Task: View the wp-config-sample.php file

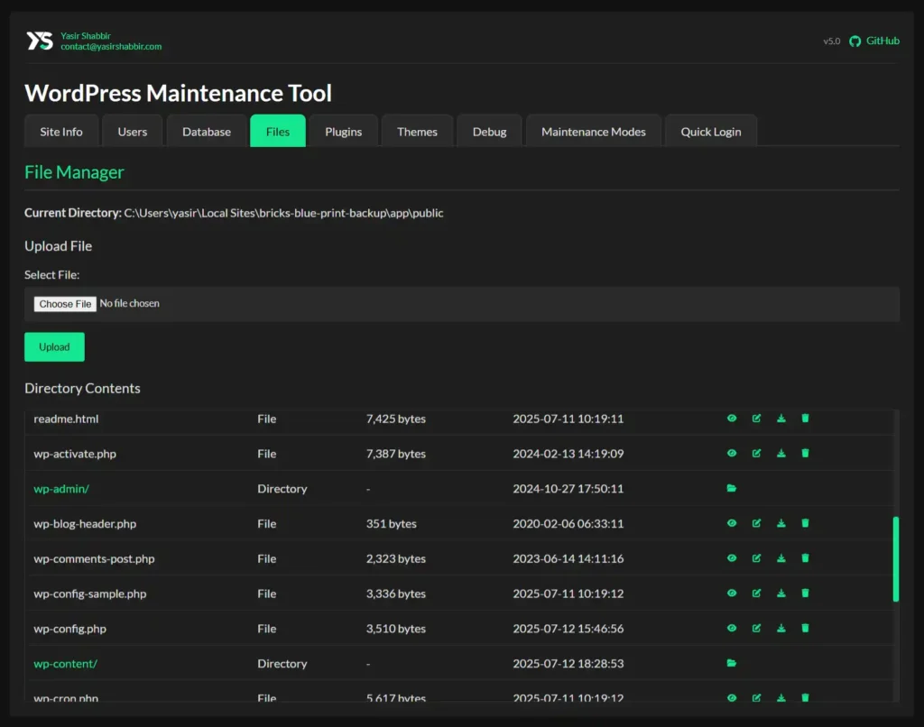Action: coord(731,593)
